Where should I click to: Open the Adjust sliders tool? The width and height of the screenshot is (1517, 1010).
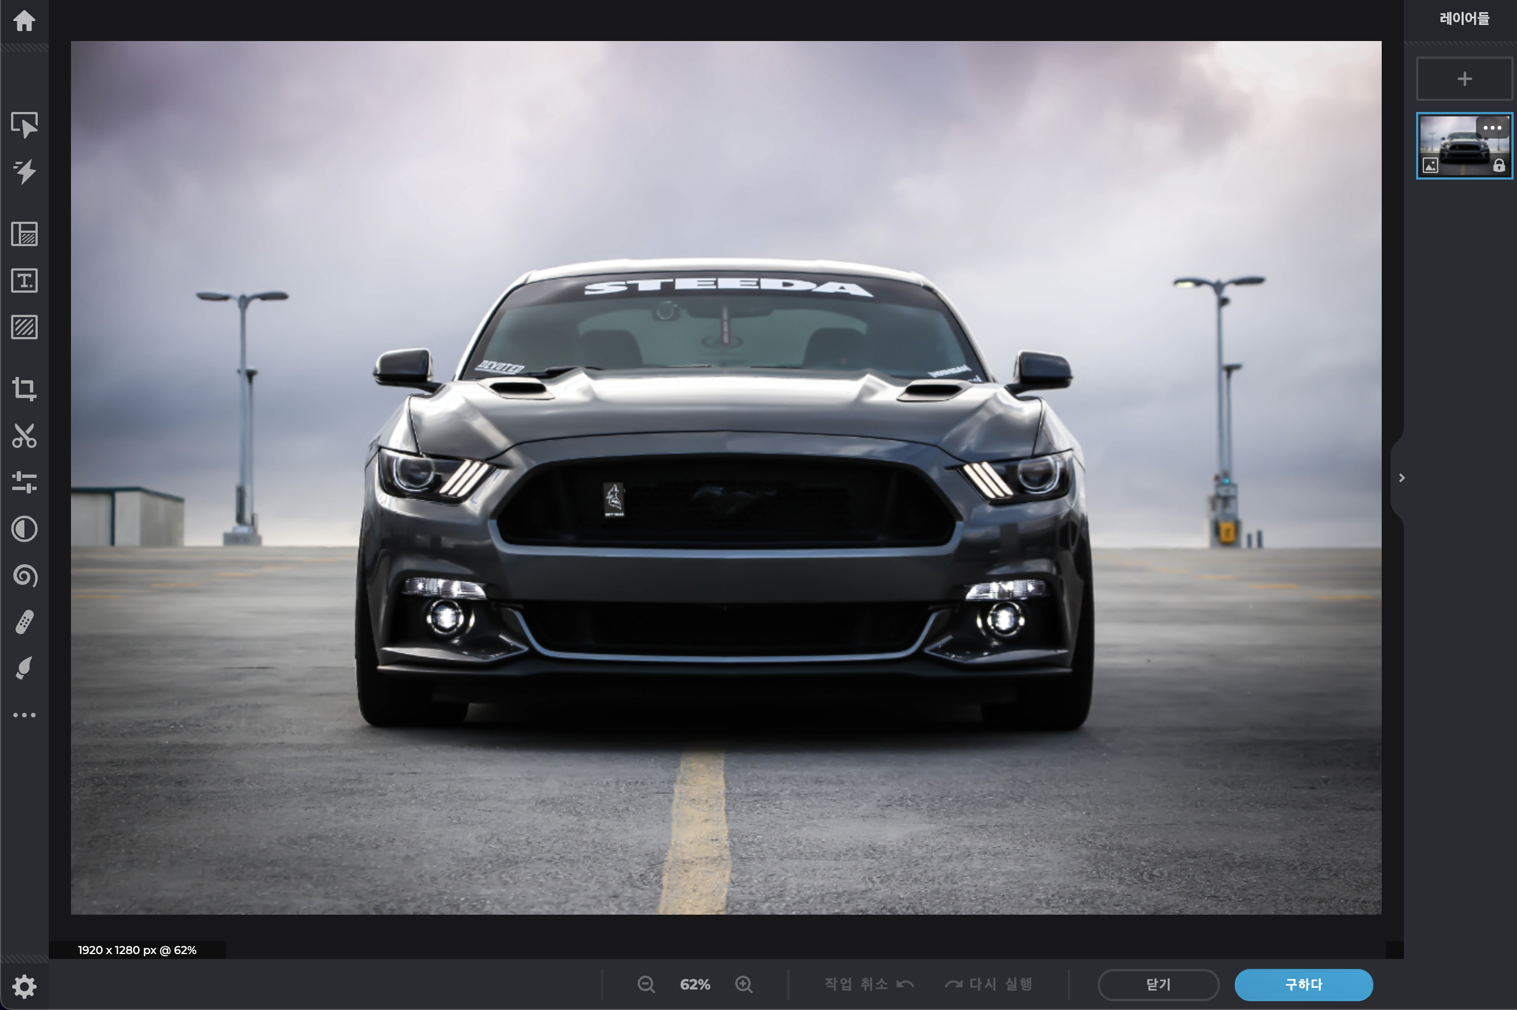click(24, 482)
